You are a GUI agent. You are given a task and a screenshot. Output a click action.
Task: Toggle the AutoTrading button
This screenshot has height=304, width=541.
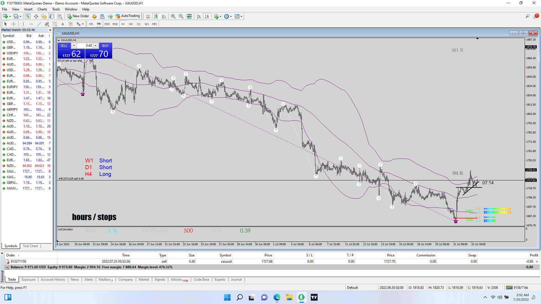tap(127, 16)
